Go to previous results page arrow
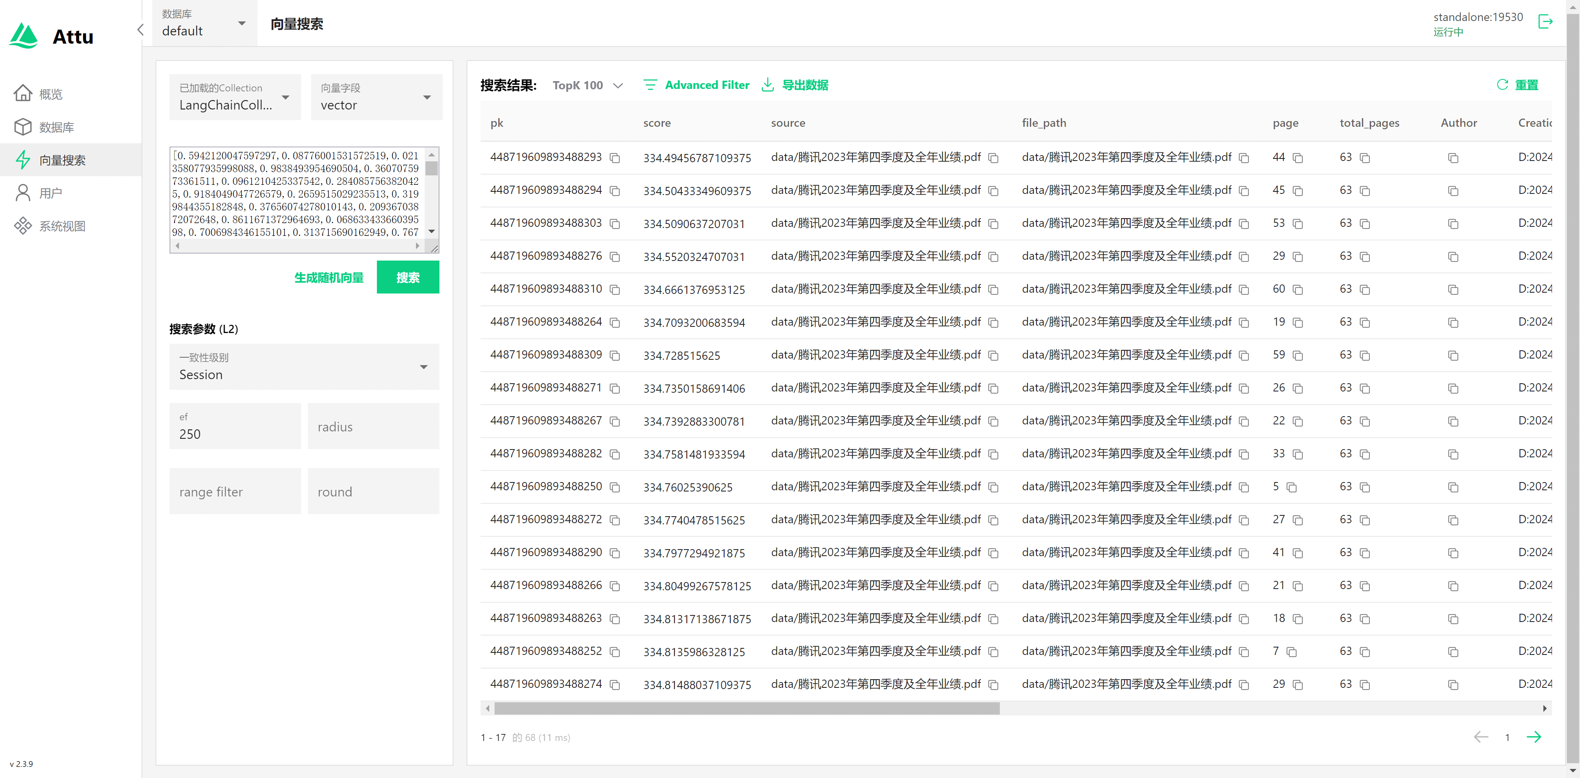Screen dimensions: 1580x778 tap(1481, 737)
